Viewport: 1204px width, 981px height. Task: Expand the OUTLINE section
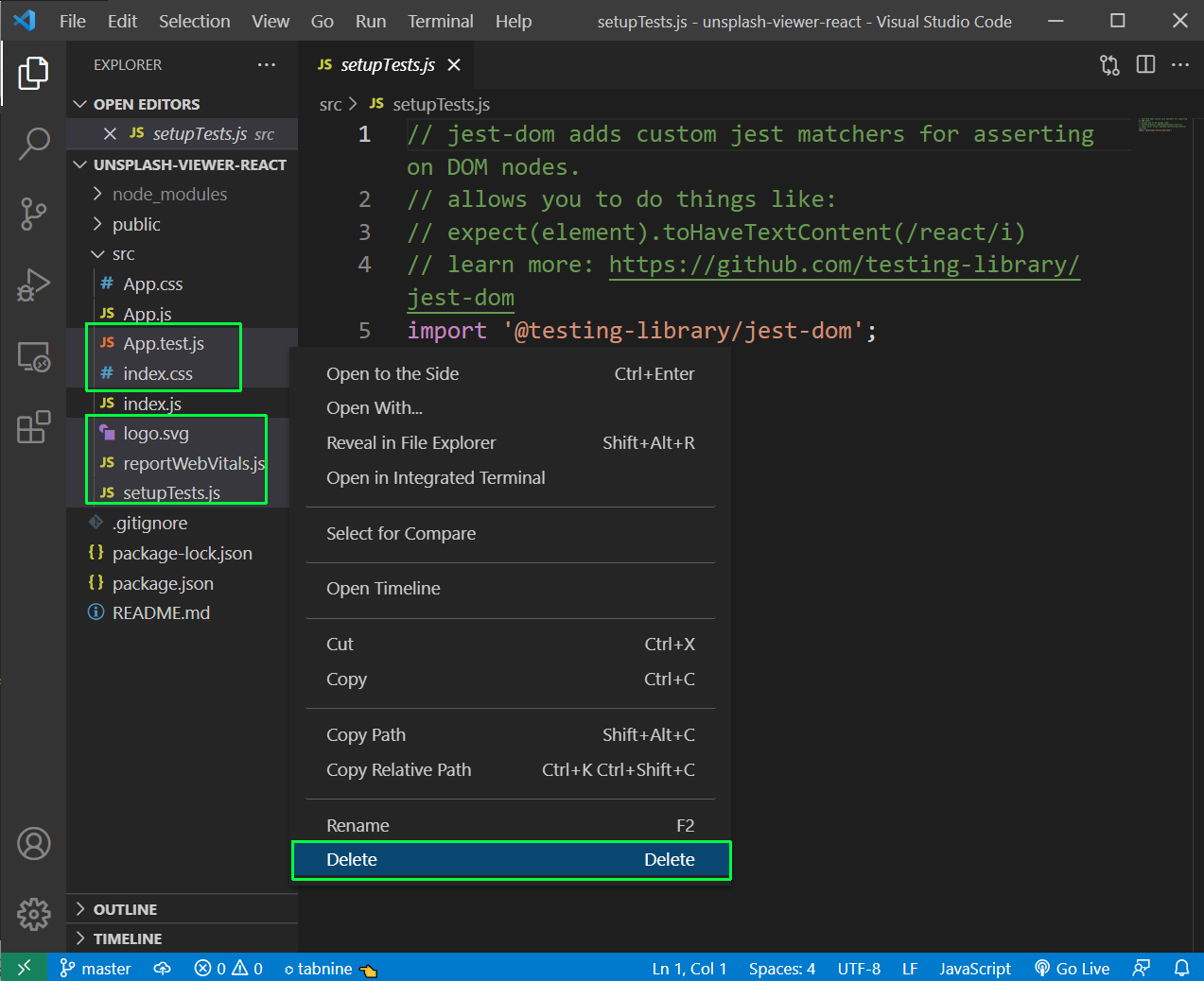[x=125, y=909]
